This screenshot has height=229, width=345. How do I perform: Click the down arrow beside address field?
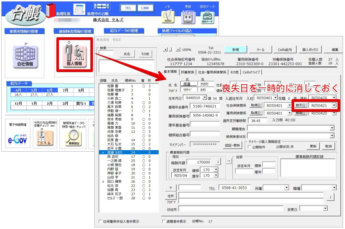coord(330,197)
